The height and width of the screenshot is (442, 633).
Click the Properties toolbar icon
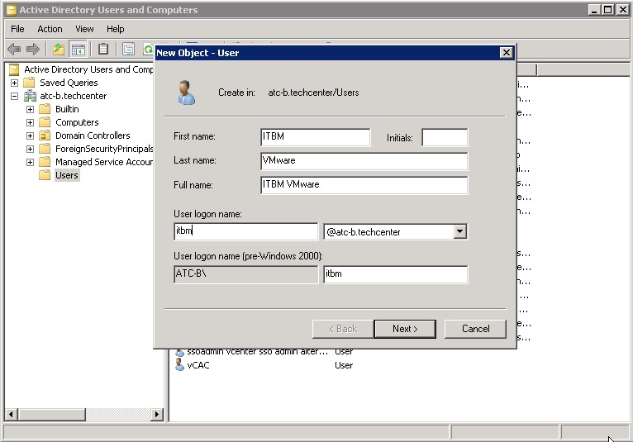point(128,50)
